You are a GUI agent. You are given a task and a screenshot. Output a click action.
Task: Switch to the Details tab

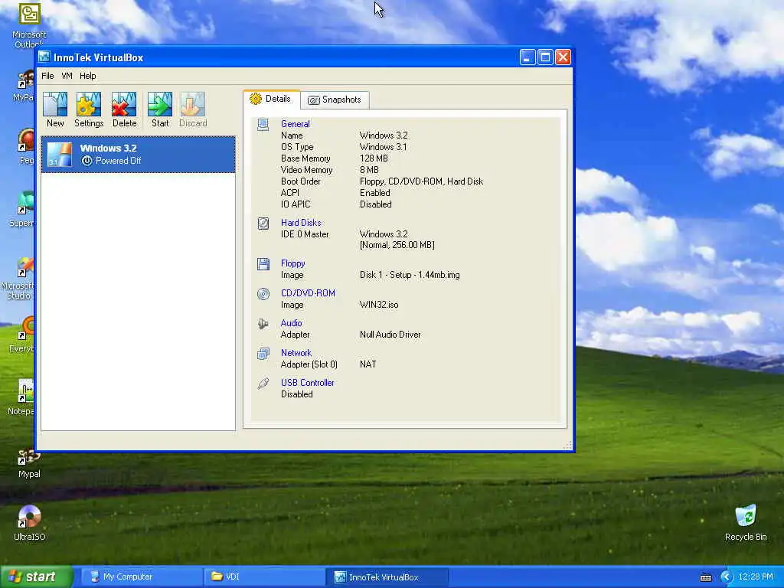point(271,99)
